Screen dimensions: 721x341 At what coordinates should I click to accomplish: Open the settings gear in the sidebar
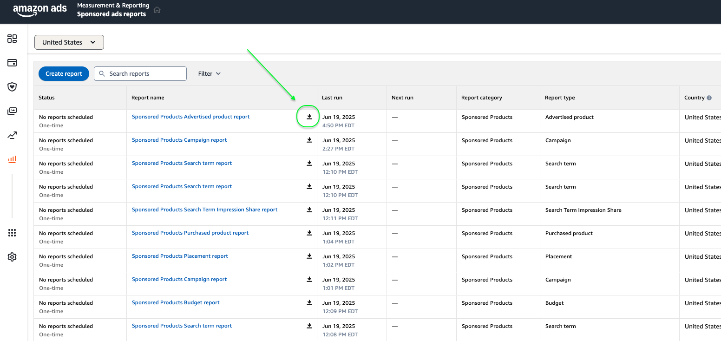[x=12, y=257]
